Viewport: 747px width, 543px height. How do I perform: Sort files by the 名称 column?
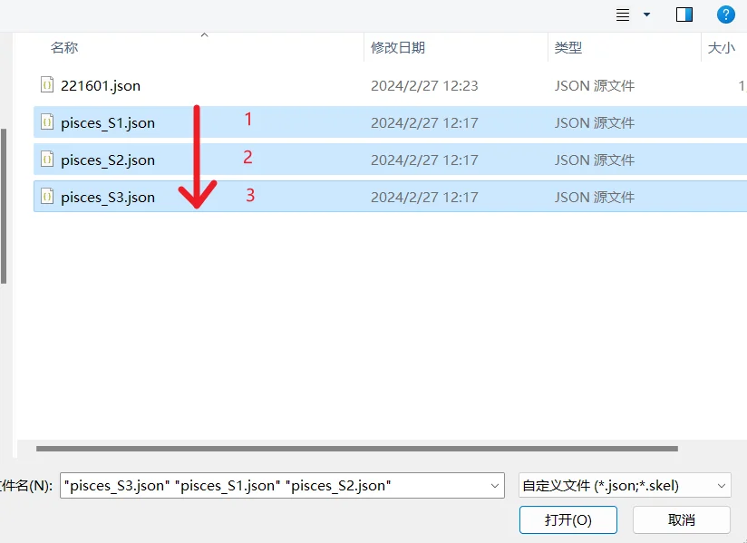64,48
